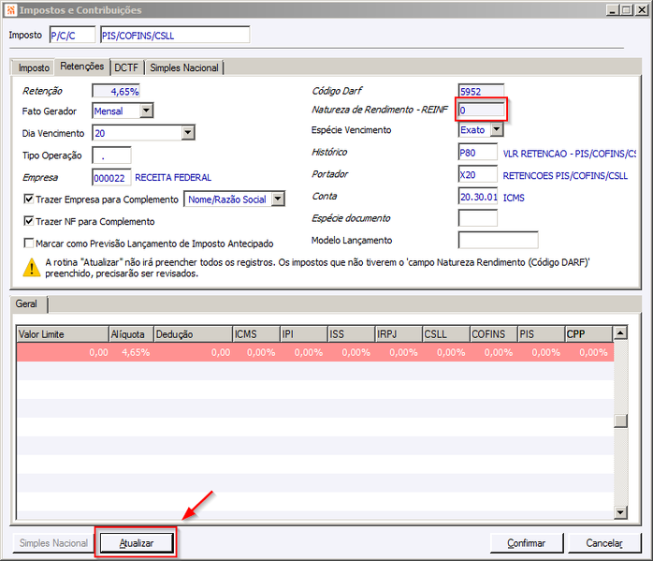
Task: Click the Tipo Operação field
Action: click(x=111, y=155)
